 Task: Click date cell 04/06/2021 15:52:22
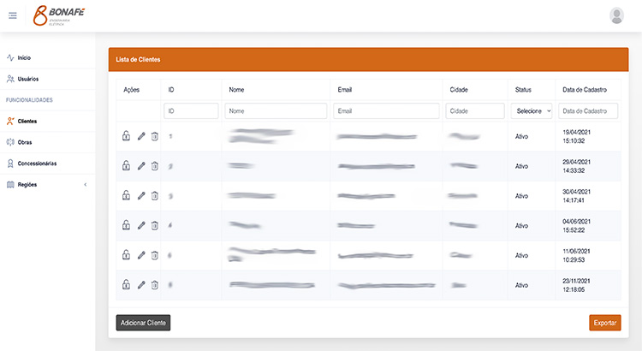[576, 226]
